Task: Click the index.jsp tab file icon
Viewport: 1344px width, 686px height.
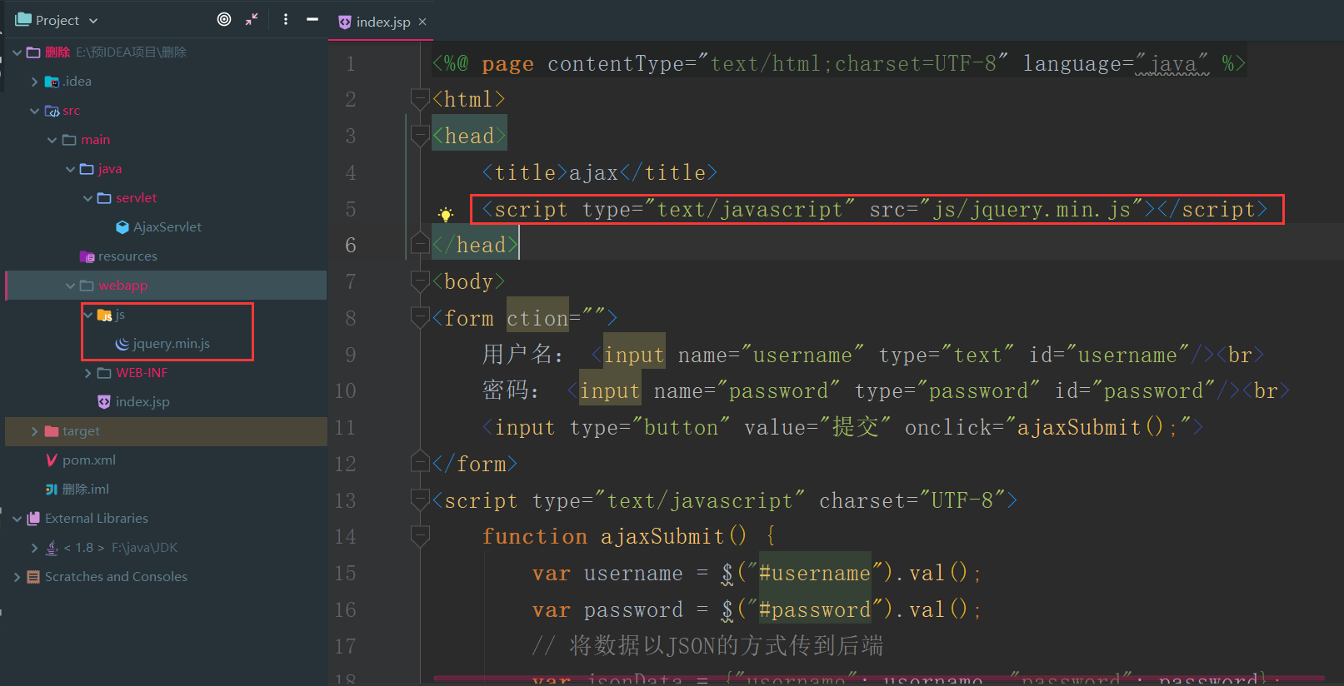Action: tap(345, 22)
